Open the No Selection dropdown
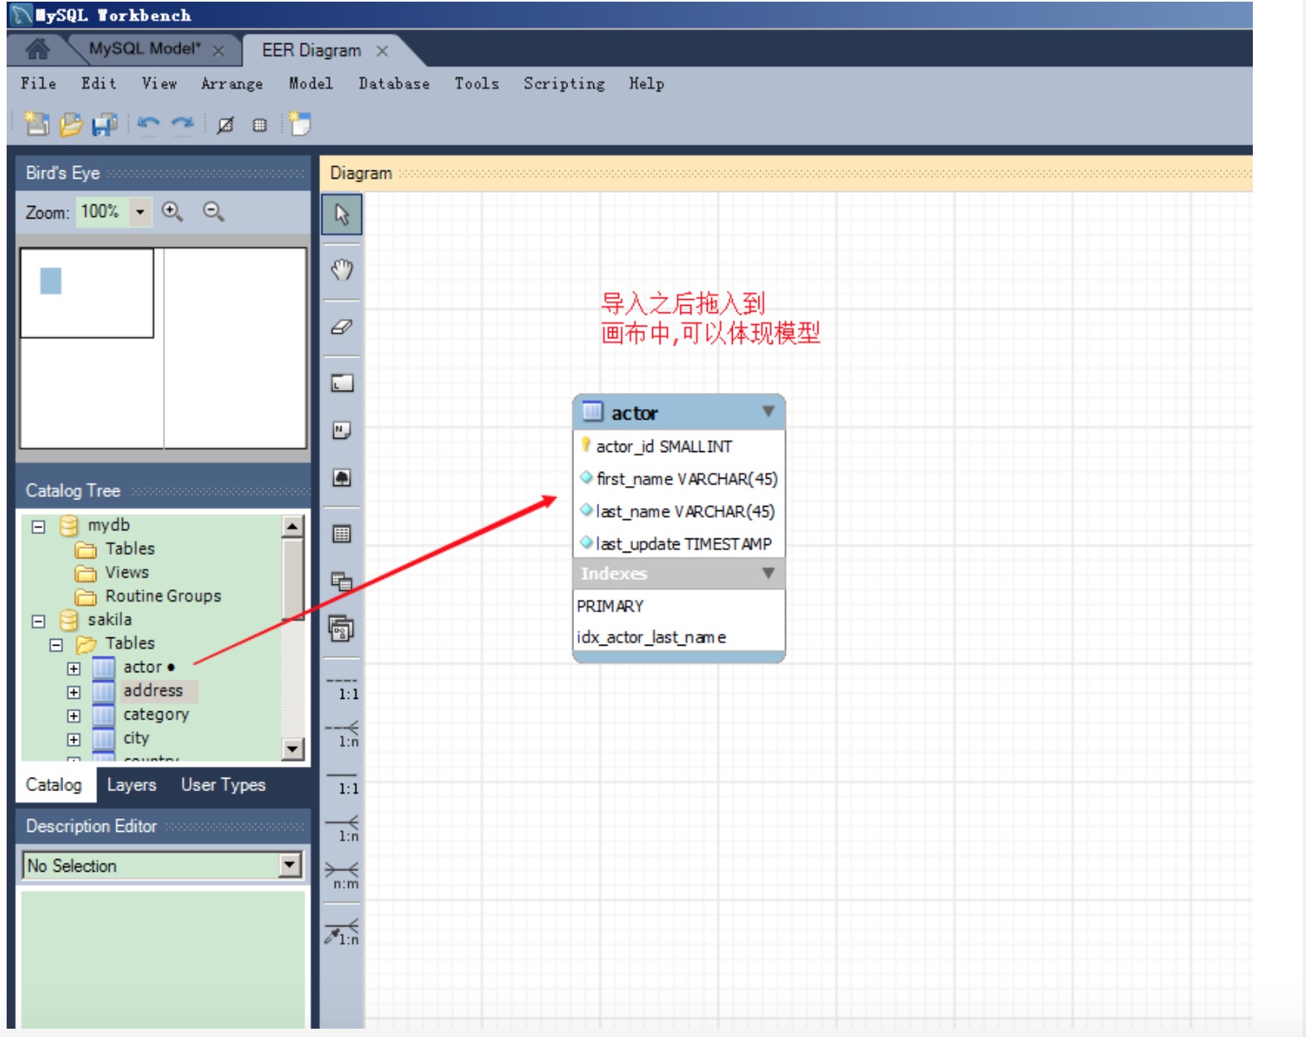The image size is (1306, 1037). coord(289,865)
